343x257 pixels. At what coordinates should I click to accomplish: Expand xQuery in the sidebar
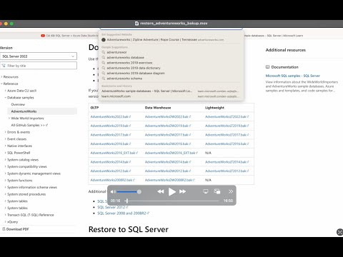tap(12, 222)
